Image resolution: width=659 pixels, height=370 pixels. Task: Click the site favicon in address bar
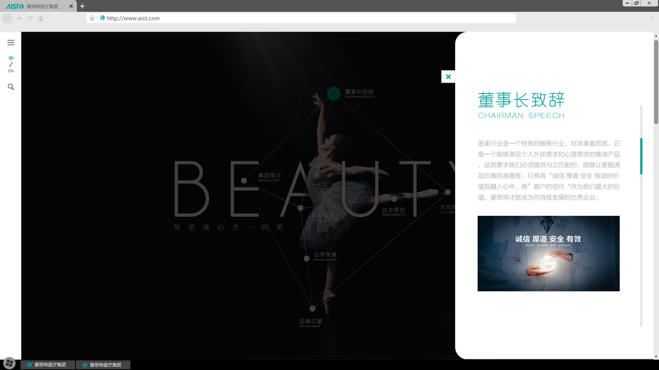click(102, 18)
